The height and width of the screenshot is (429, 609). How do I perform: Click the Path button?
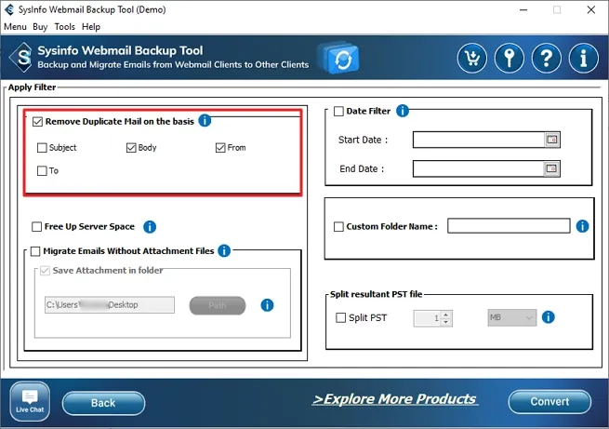pos(218,305)
